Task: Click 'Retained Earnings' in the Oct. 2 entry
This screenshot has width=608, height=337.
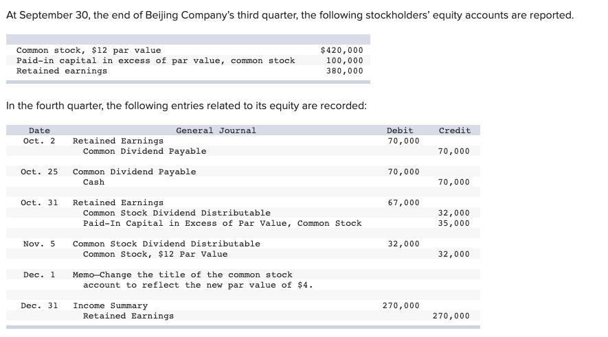Action: pos(118,141)
